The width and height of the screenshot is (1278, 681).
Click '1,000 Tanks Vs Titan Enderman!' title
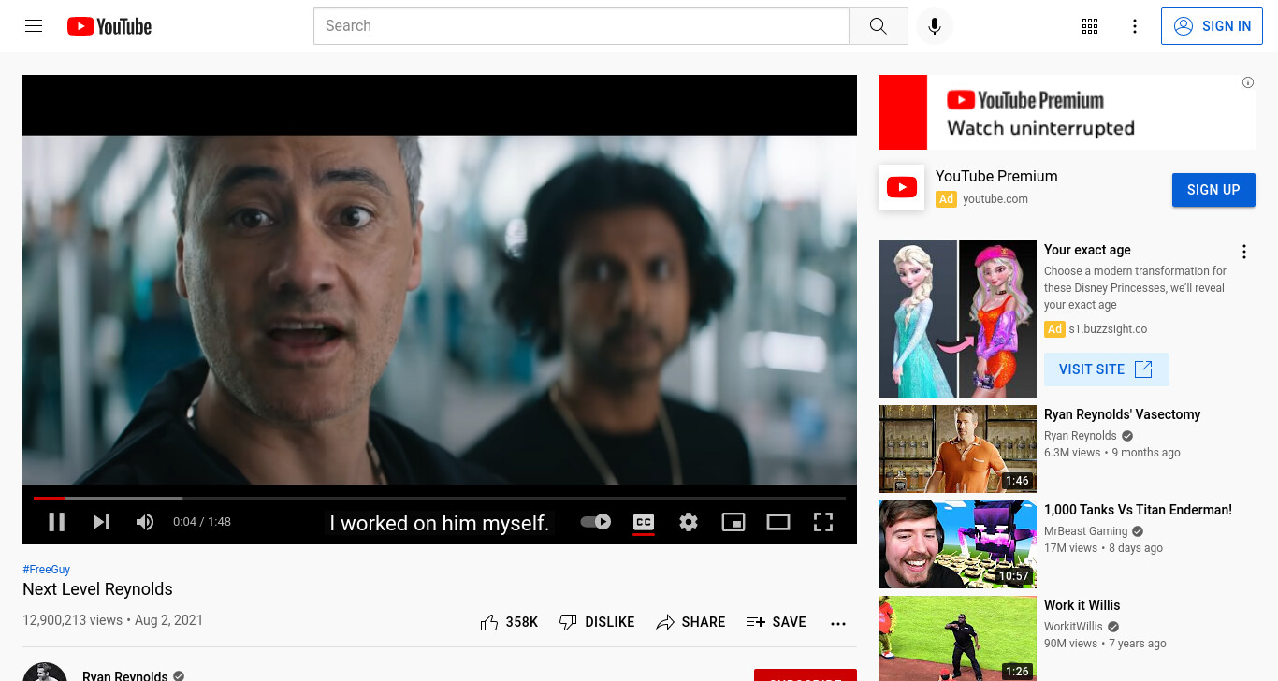point(1138,510)
